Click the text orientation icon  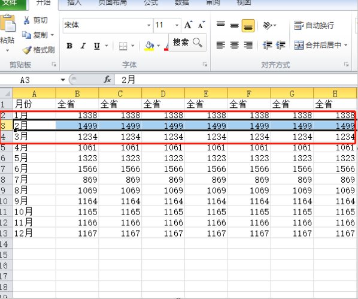268,25
